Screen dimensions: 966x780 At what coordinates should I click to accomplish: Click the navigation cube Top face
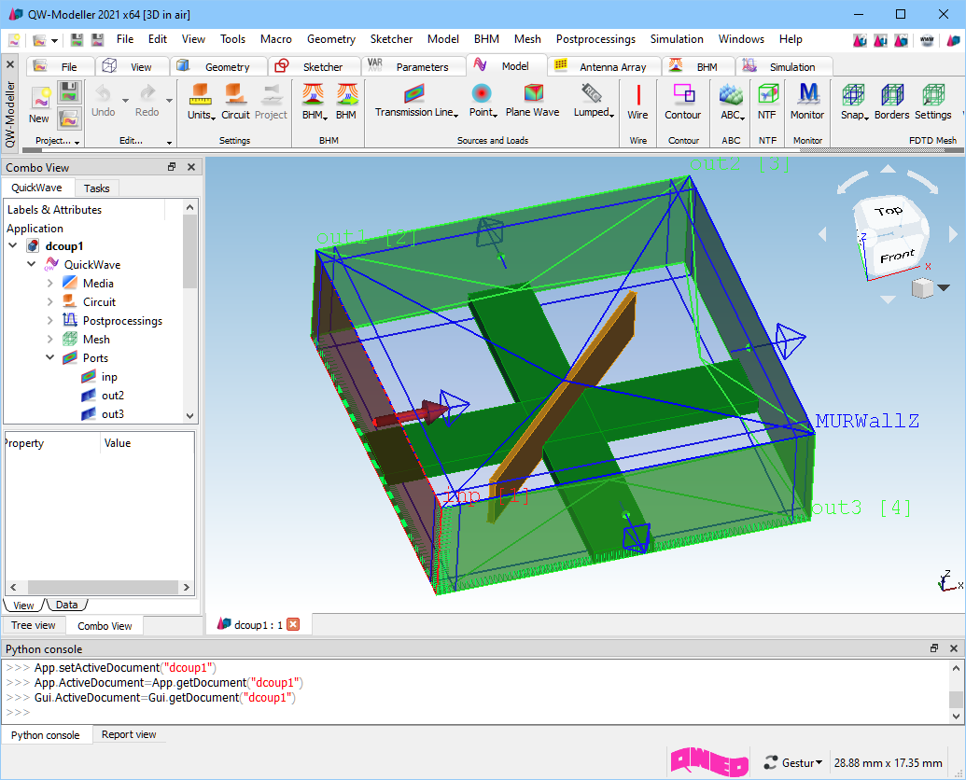[889, 213]
